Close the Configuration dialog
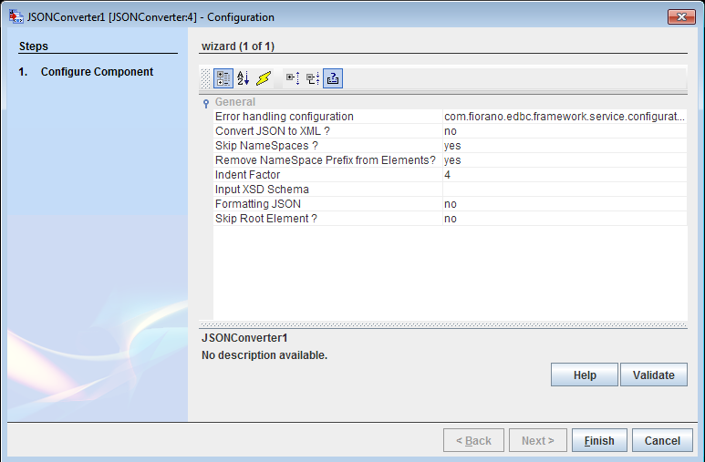 click(681, 17)
